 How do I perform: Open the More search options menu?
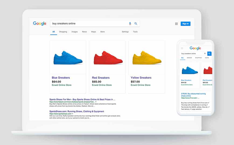coord(102,32)
